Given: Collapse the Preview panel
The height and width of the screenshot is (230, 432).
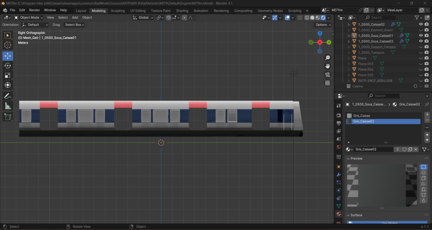Looking at the screenshot, I should coord(356,158).
